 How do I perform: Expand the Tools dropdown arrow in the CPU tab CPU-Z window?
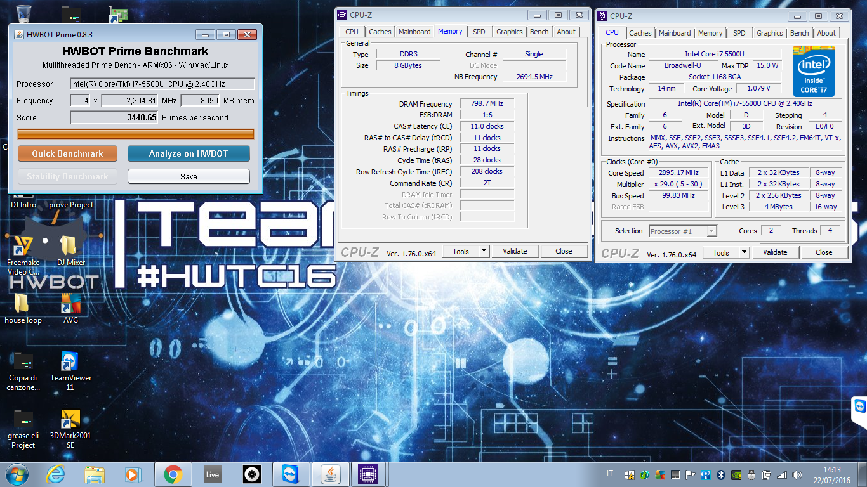744,252
